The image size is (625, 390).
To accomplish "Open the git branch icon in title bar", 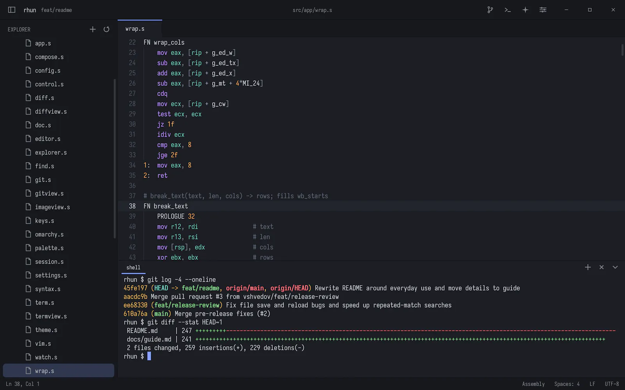I will point(490,10).
